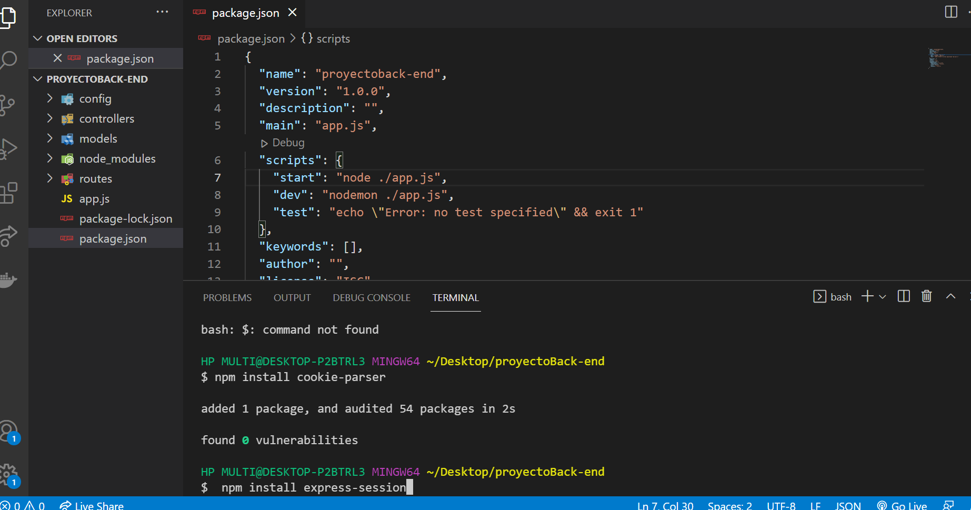Split the editor to the right
971x510 pixels.
coord(951,12)
